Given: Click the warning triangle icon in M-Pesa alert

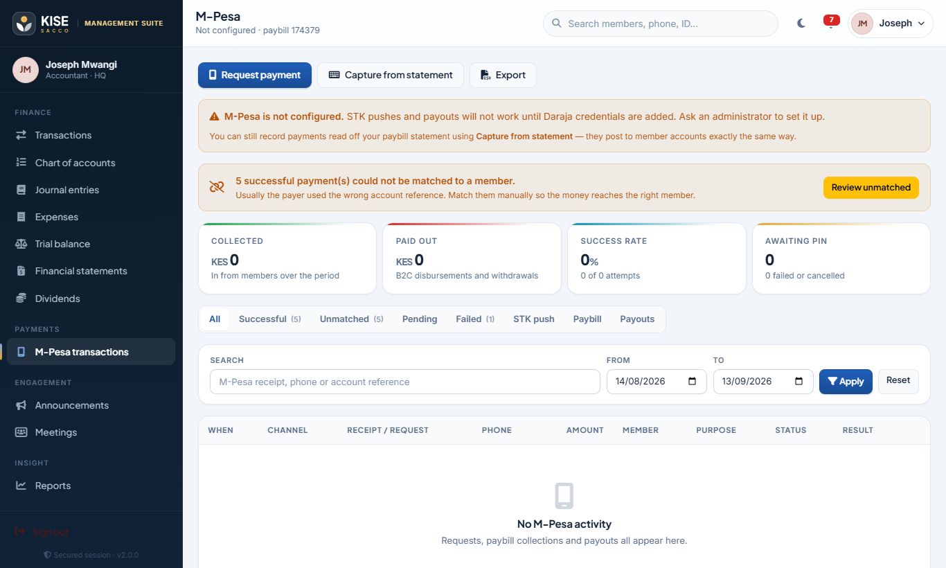Looking at the screenshot, I should pos(215,116).
